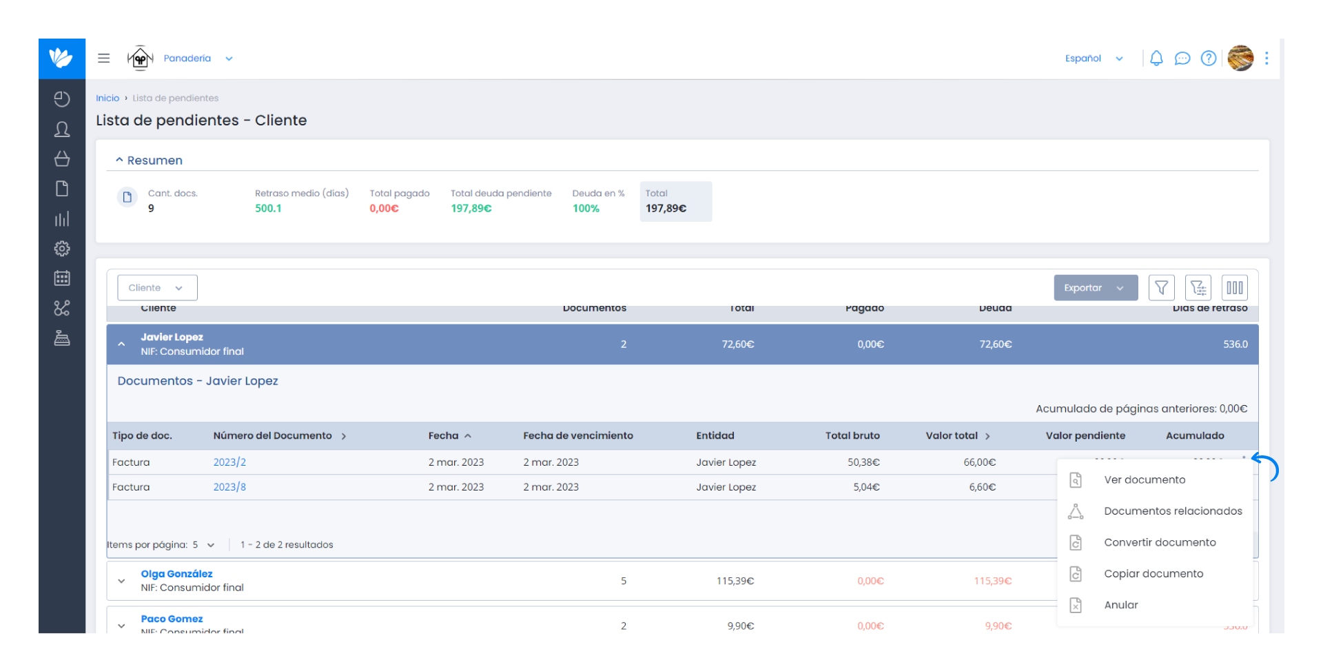Open the column chooser icon

[x=1235, y=288]
